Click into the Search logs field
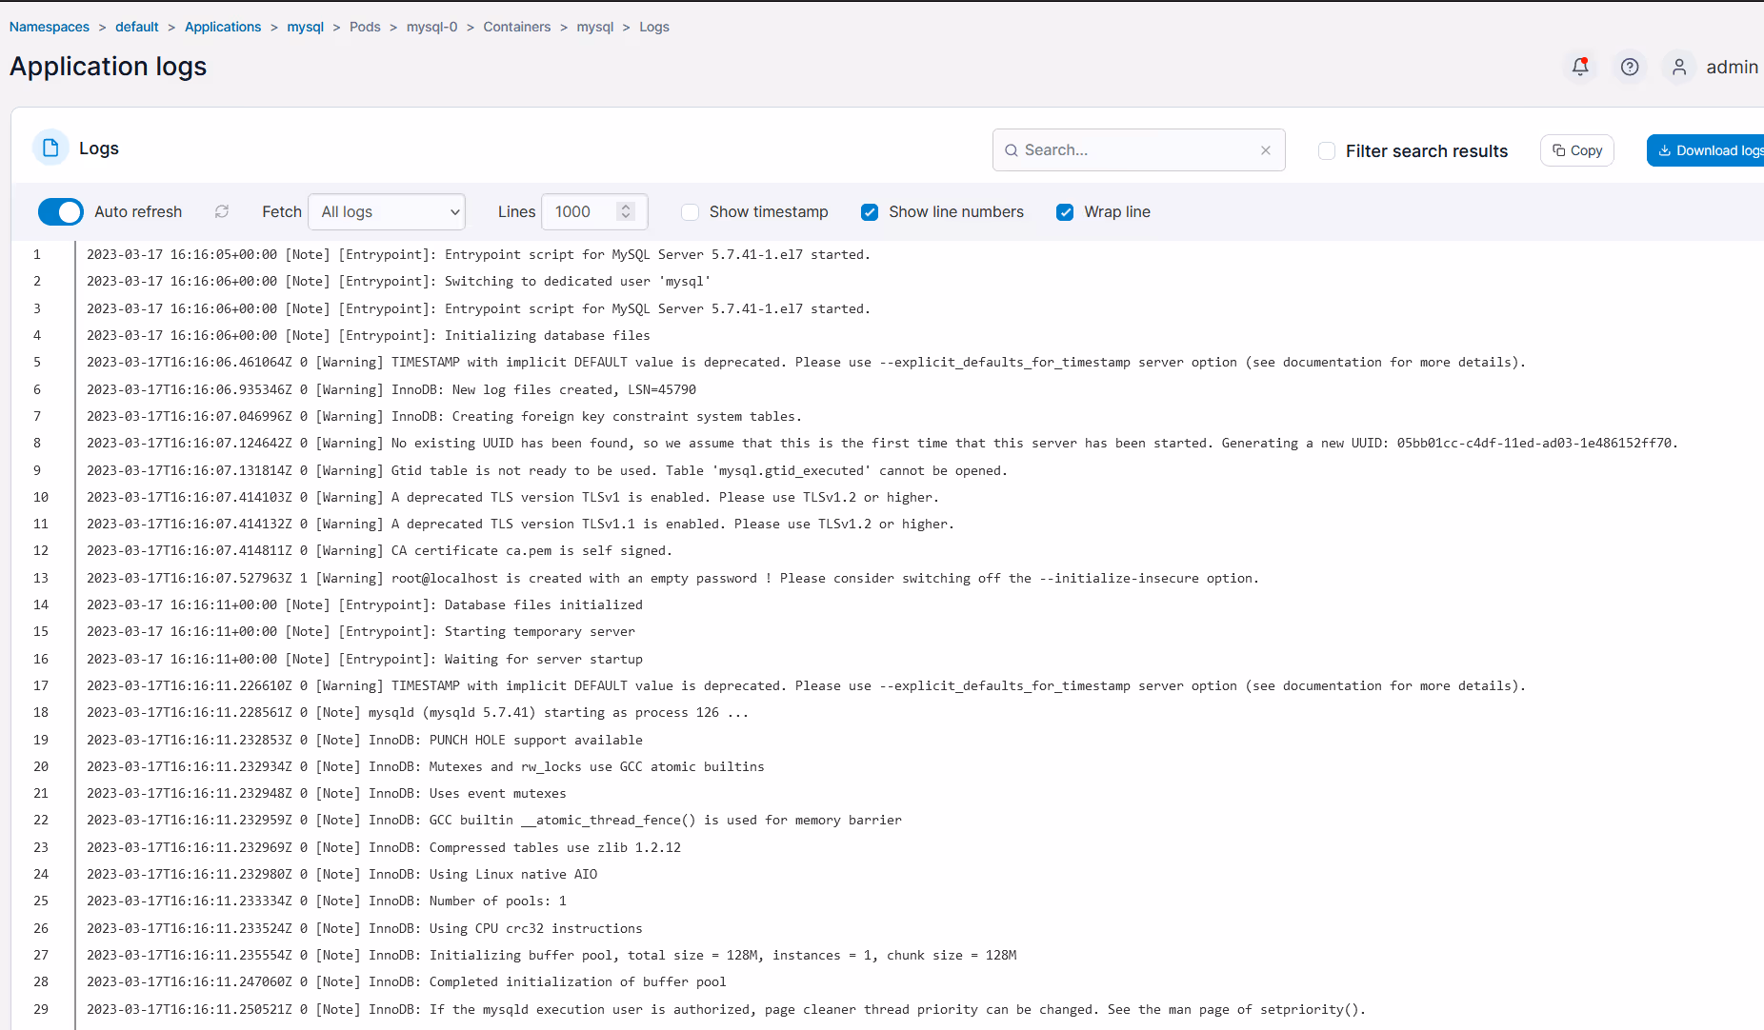 (1138, 150)
